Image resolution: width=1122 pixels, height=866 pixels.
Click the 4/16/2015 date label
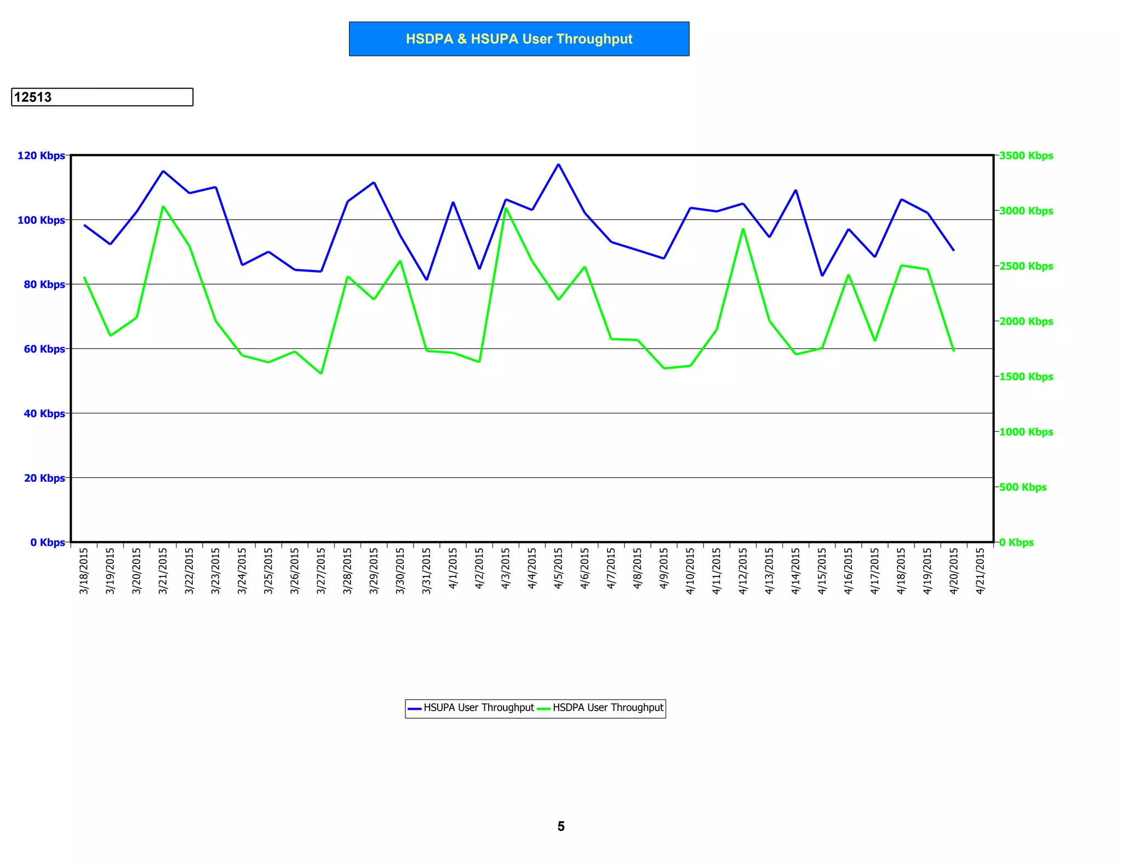tap(848, 571)
